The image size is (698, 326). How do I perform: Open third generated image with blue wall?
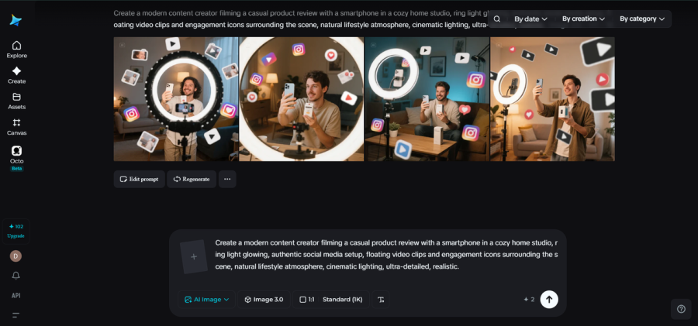[x=427, y=99]
